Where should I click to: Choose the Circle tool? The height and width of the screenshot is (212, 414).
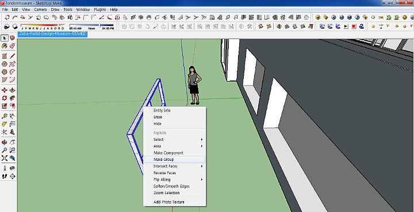coord(5,64)
